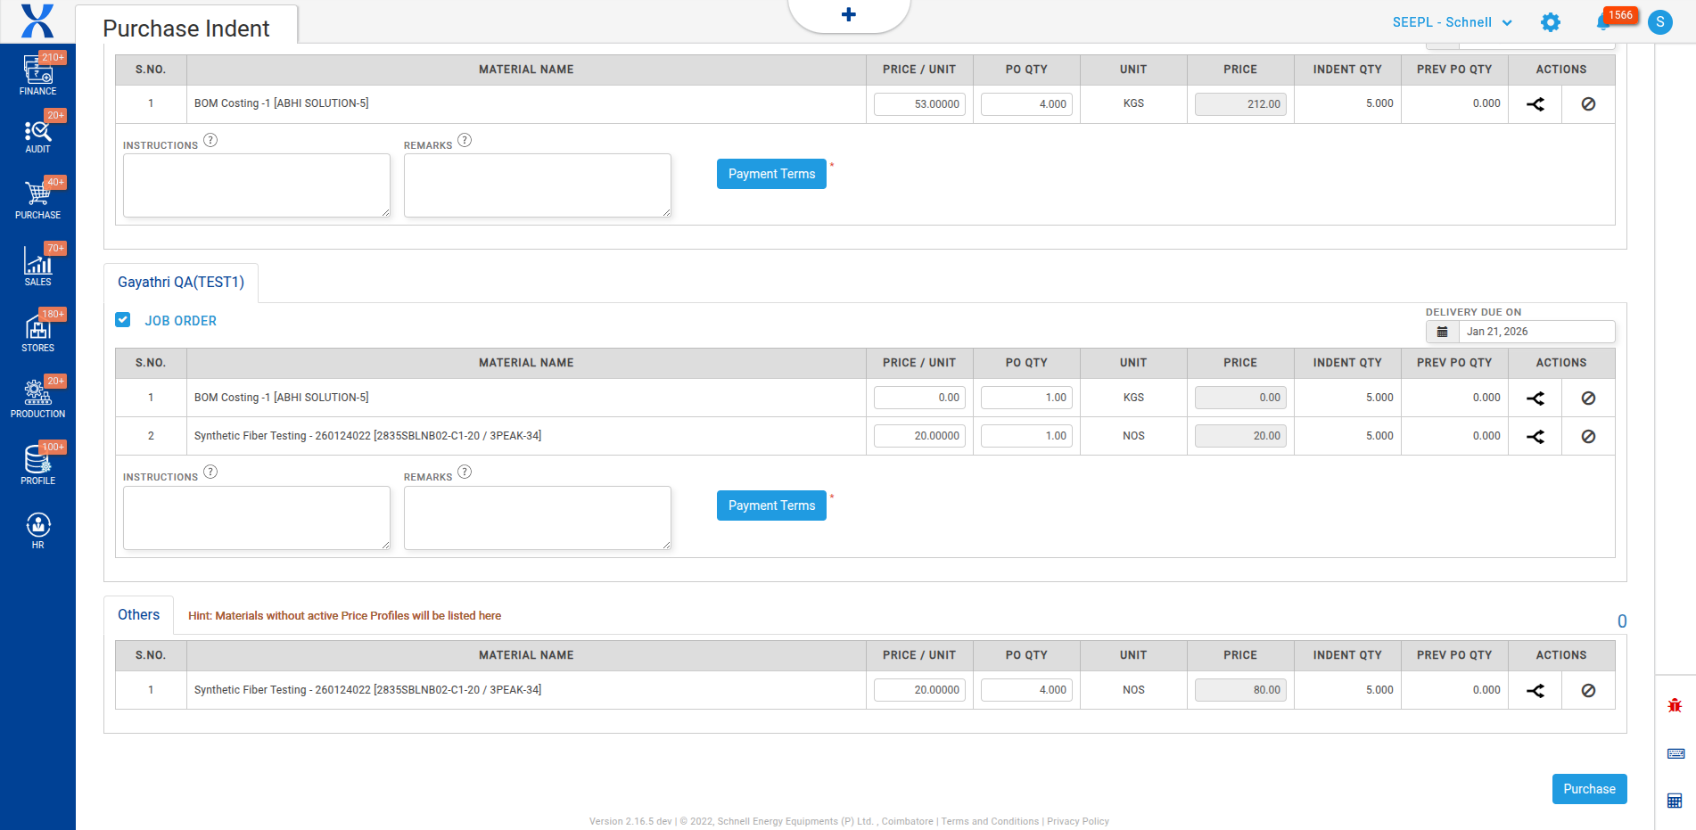Open the Production module icon
The height and width of the screenshot is (830, 1696).
pyautogui.click(x=37, y=398)
